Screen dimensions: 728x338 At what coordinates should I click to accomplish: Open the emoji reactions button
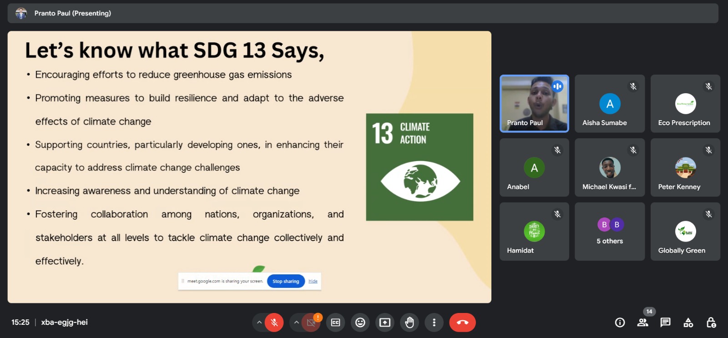[x=360, y=323]
